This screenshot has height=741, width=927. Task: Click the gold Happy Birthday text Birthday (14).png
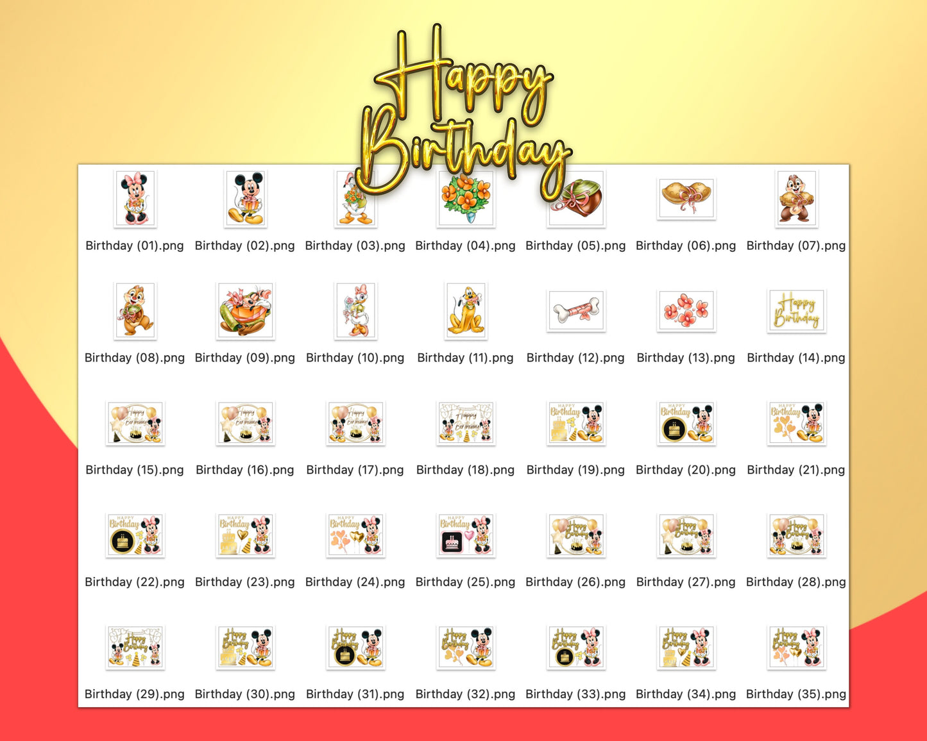(795, 311)
